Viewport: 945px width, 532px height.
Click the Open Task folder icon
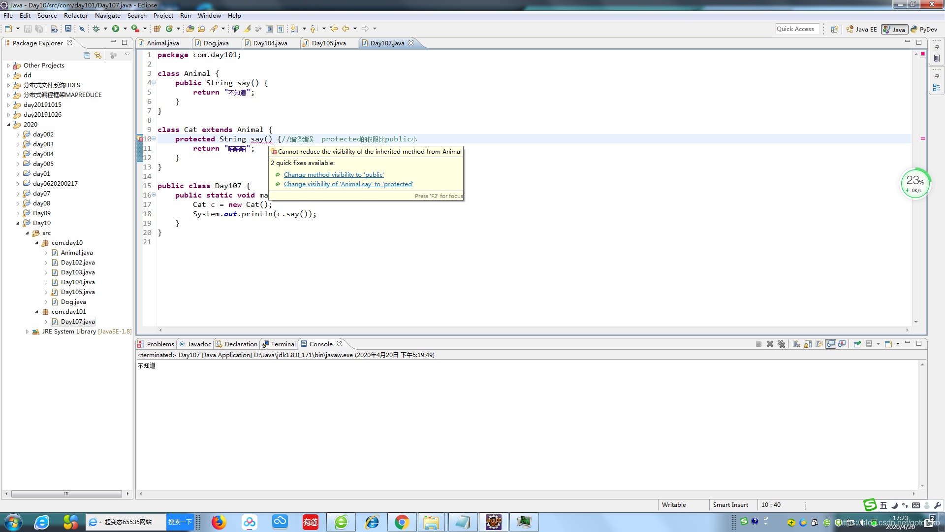coord(201,29)
